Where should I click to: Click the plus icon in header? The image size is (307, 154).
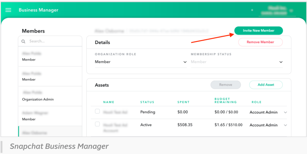pos(252,10)
